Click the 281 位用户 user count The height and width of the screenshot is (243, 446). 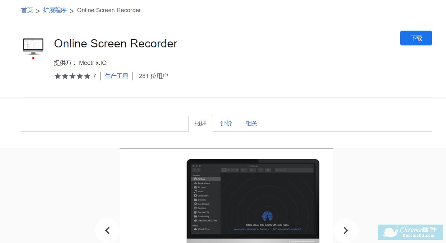tap(153, 76)
